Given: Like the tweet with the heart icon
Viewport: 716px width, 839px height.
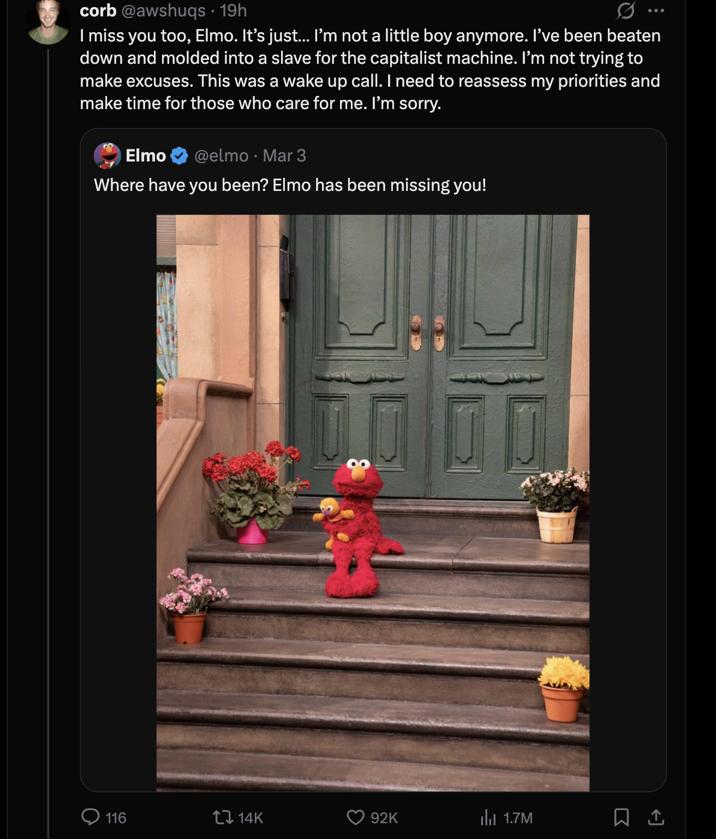Looking at the screenshot, I should 356,817.
